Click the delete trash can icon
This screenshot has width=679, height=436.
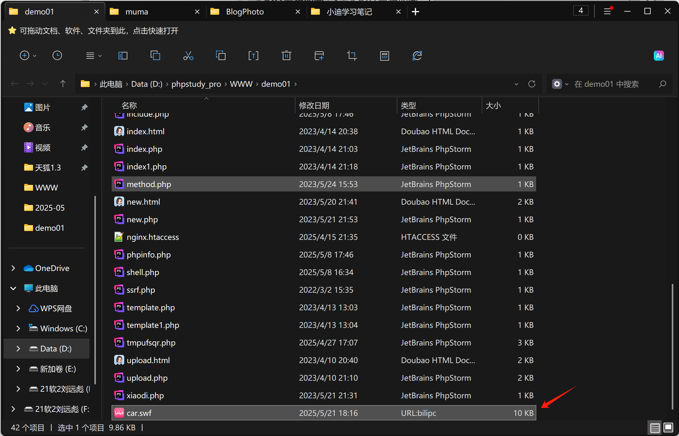tap(286, 56)
